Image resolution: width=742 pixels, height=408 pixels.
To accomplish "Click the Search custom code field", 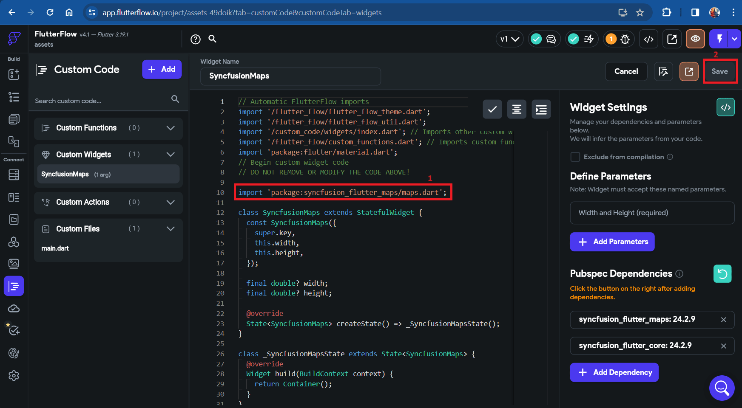I will tap(102, 101).
